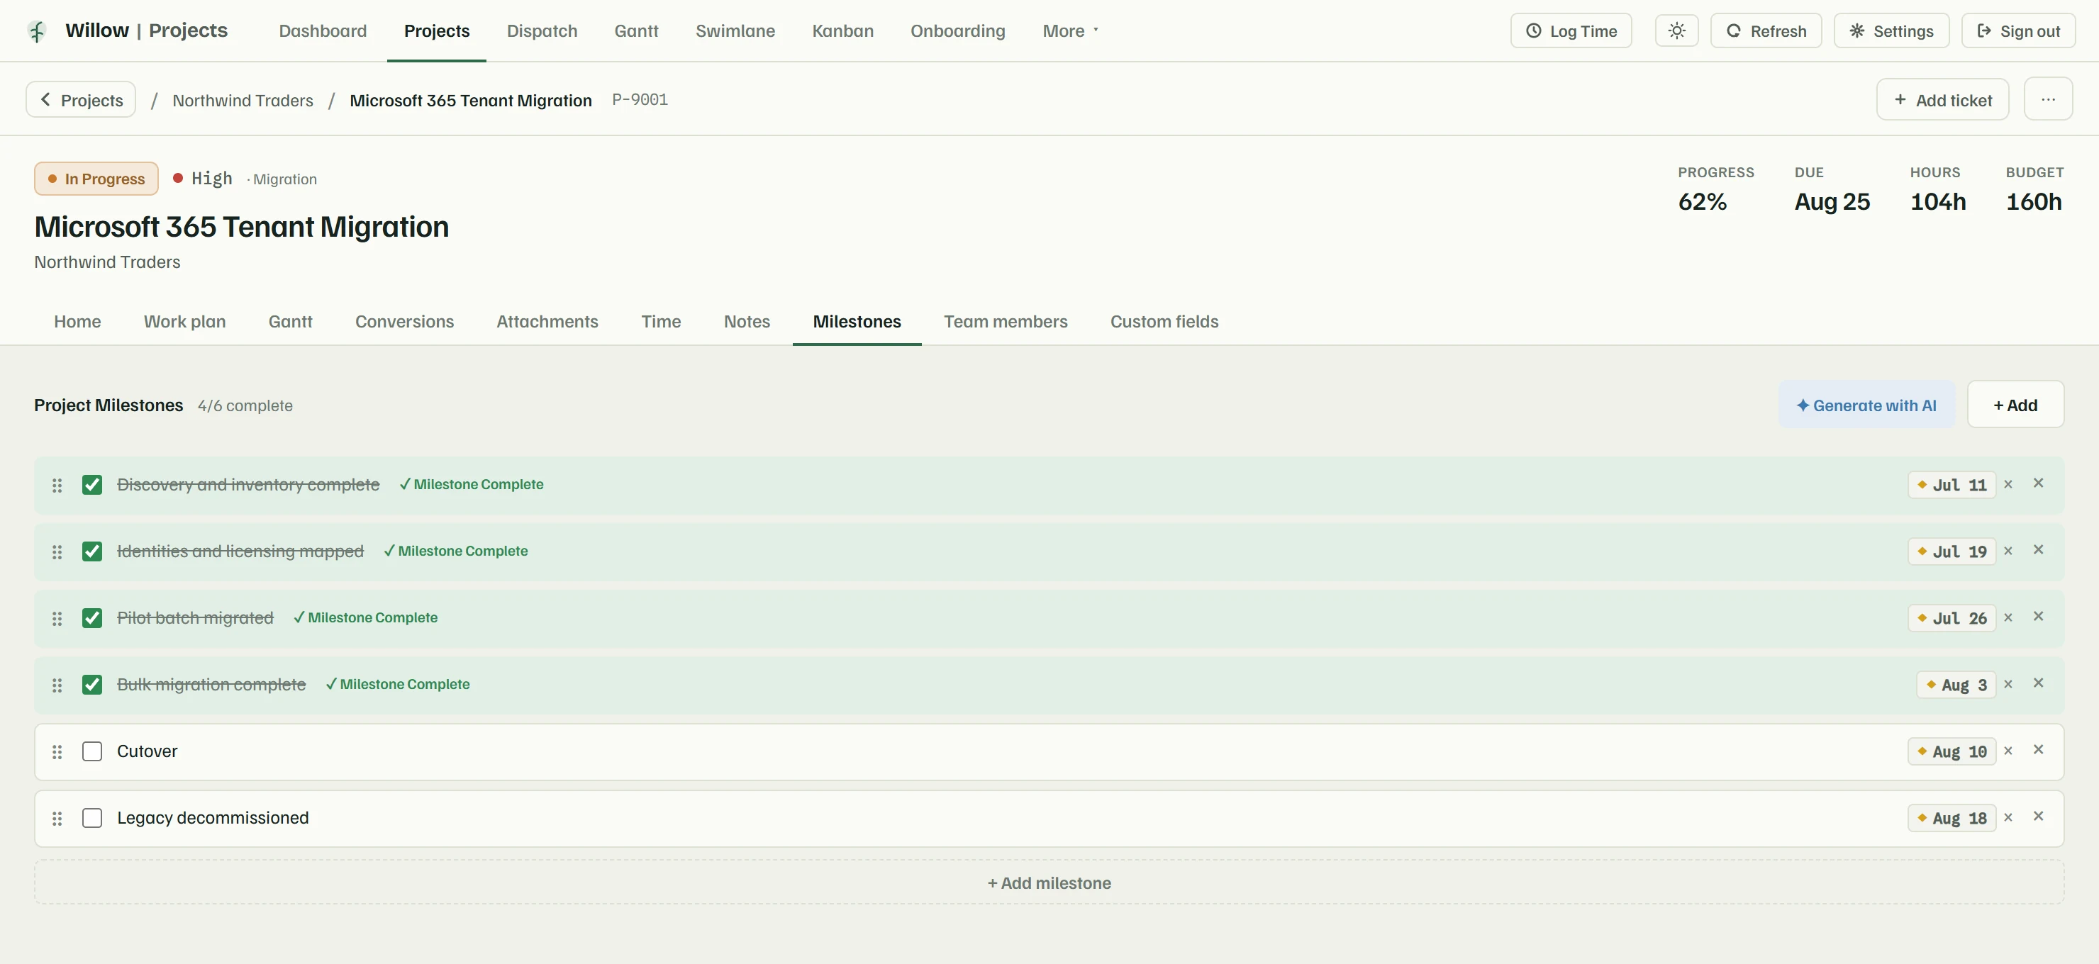Clear the Jul 26 date with small x
Screen dimensions: 2099x964
coord(2008,618)
